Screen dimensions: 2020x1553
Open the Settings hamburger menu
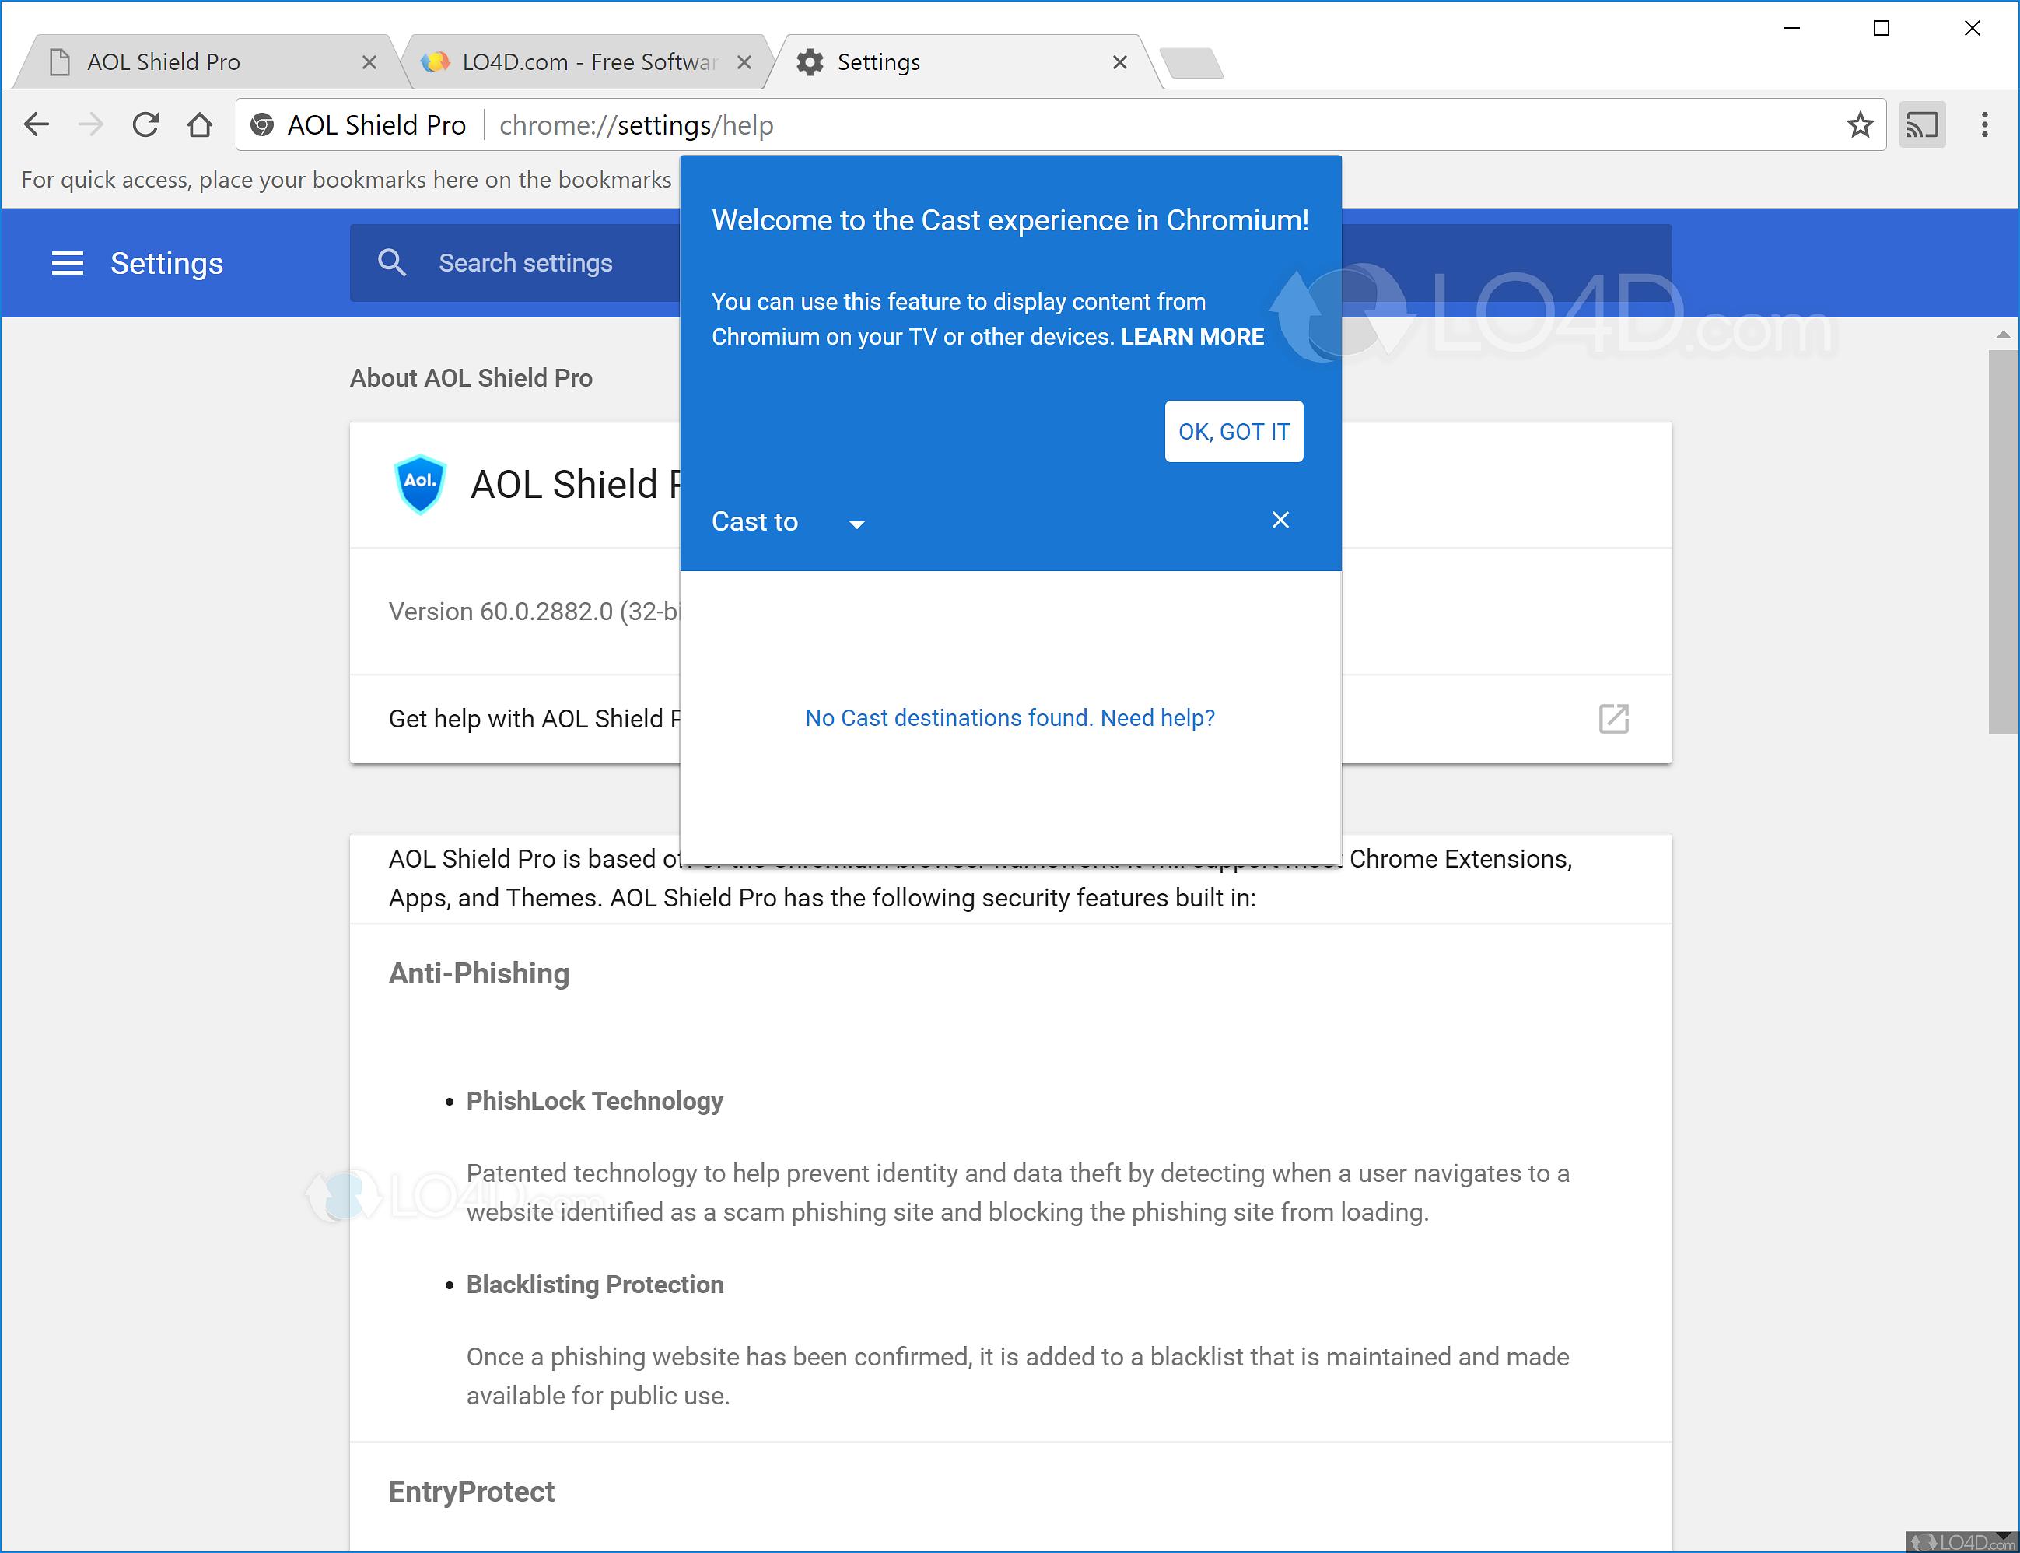(68, 262)
